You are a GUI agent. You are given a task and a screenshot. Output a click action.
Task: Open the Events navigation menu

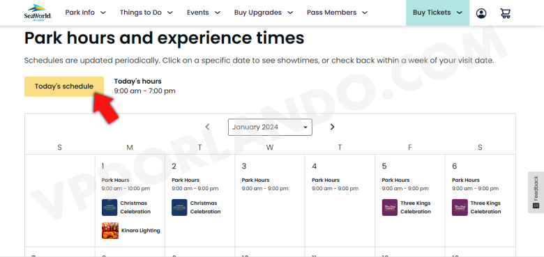coord(204,13)
